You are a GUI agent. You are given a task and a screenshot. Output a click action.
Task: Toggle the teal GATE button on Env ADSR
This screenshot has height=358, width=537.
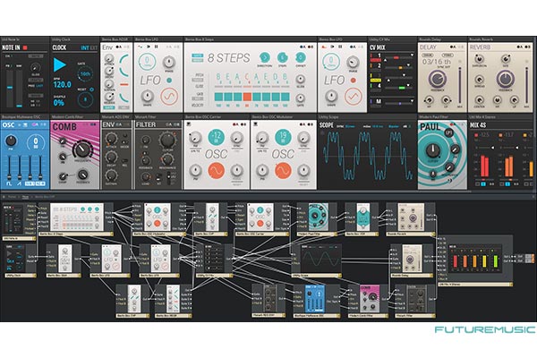[x=109, y=107]
